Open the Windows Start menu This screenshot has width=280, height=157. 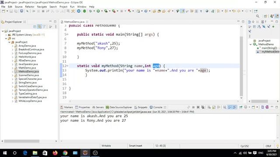5,153
